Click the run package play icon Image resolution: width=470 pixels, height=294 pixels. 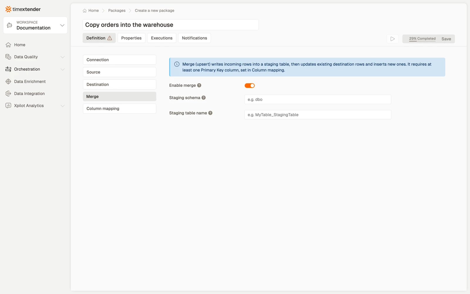[392, 39]
